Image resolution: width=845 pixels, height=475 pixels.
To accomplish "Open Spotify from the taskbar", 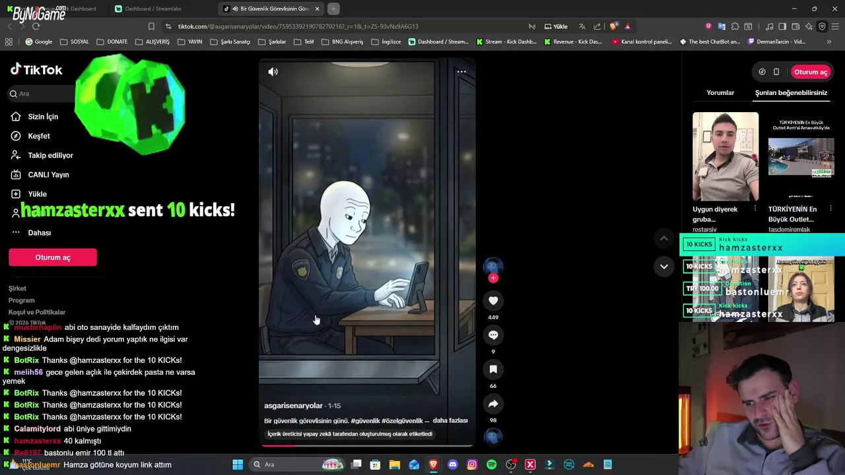I will click(491, 464).
